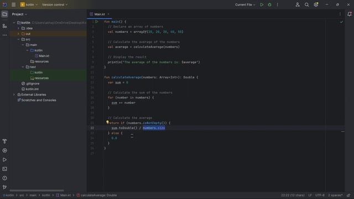Viewport: 354px width, 199px height.
Task: Open Services tool window icon
Action: point(4,150)
